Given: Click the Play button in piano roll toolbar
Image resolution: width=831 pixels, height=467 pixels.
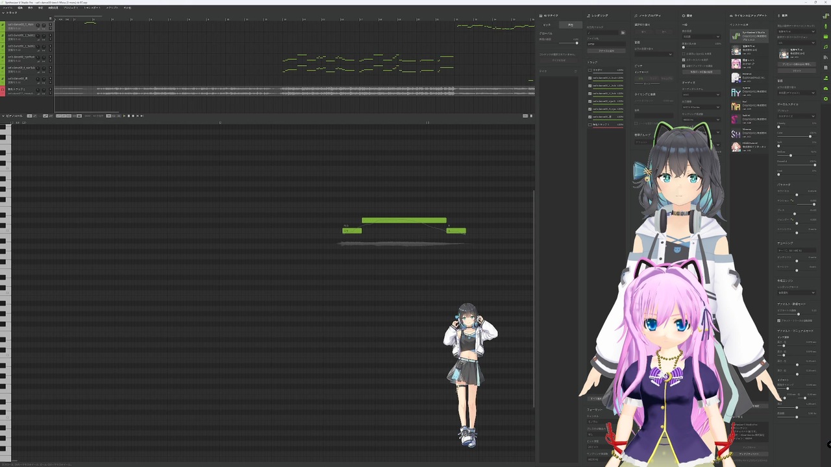Looking at the screenshot, I should 124,116.
